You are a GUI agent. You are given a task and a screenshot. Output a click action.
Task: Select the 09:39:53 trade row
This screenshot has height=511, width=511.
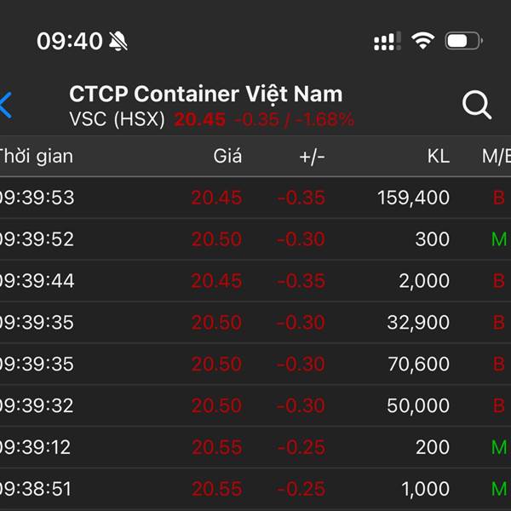click(x=255, y=198)
